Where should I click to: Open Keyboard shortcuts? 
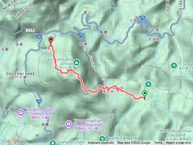click(x=100, y=143)
